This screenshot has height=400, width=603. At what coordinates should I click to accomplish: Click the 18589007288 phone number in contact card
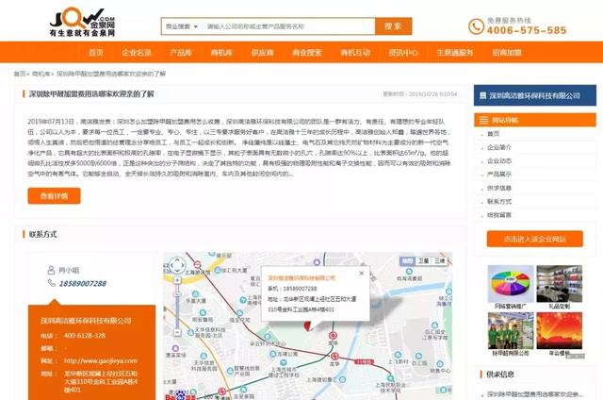82,284
